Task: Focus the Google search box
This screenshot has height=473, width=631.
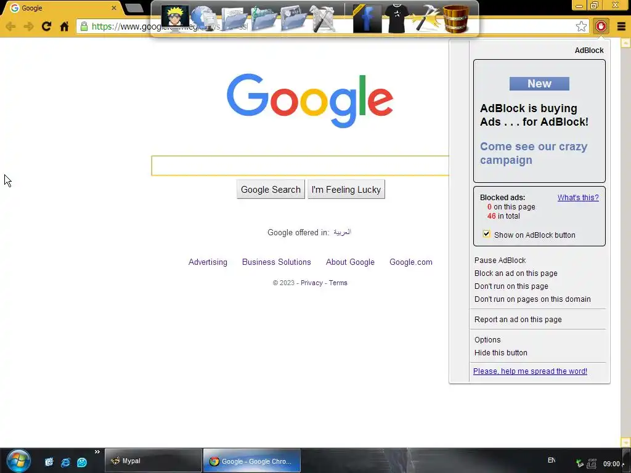Action: pyautogui.click(x=300, y=166)
